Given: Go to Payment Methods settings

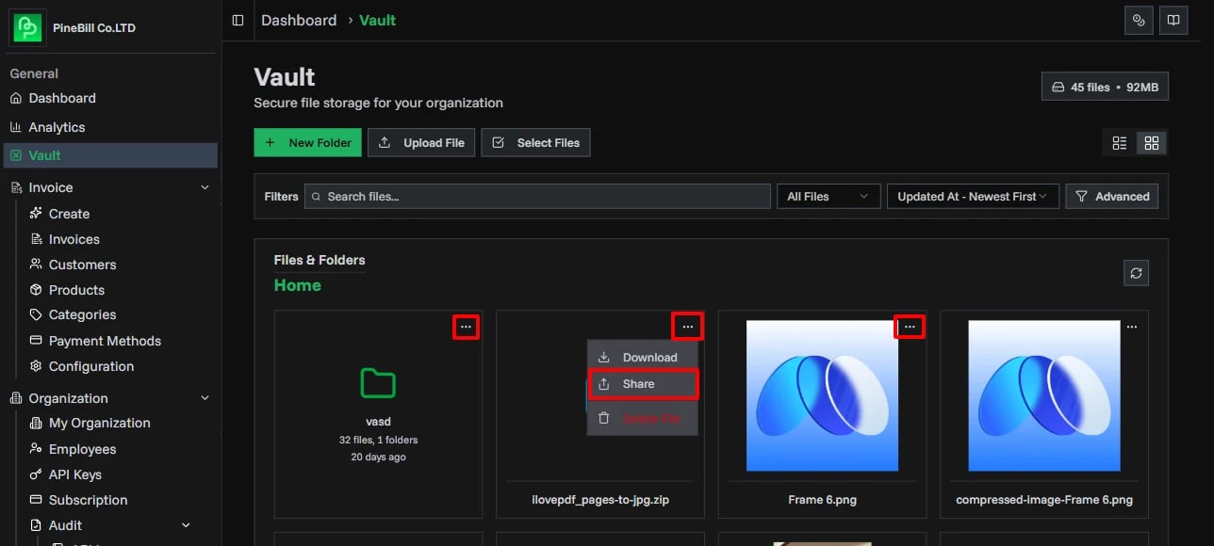Looking at the screenshot, I should click(x=104, y=340).
